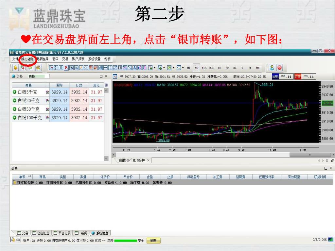Click the red power logout icon

click(279, 68)
